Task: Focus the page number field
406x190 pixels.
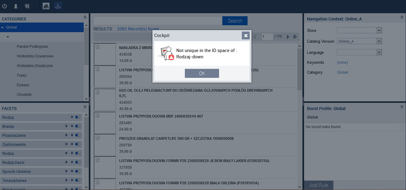Action: point(267,37)
